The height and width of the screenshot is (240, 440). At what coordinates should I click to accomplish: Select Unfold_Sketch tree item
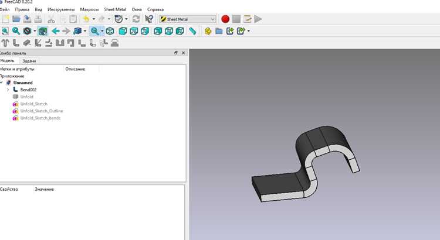[34, 104]
